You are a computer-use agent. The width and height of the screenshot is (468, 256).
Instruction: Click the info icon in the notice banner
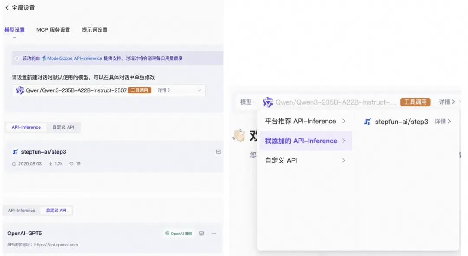[17, 58]
